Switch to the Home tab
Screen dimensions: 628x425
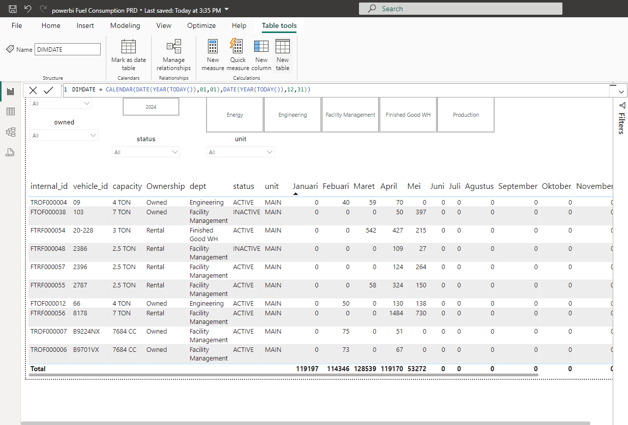(51, 25)
